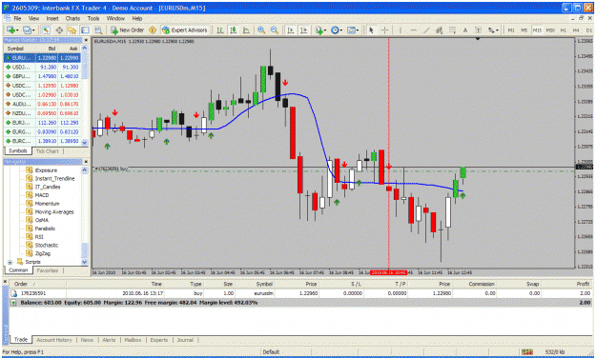The width and height of the screenshot is (596, 358).
Task: Open the Insert menu
Action: point(52,18)
